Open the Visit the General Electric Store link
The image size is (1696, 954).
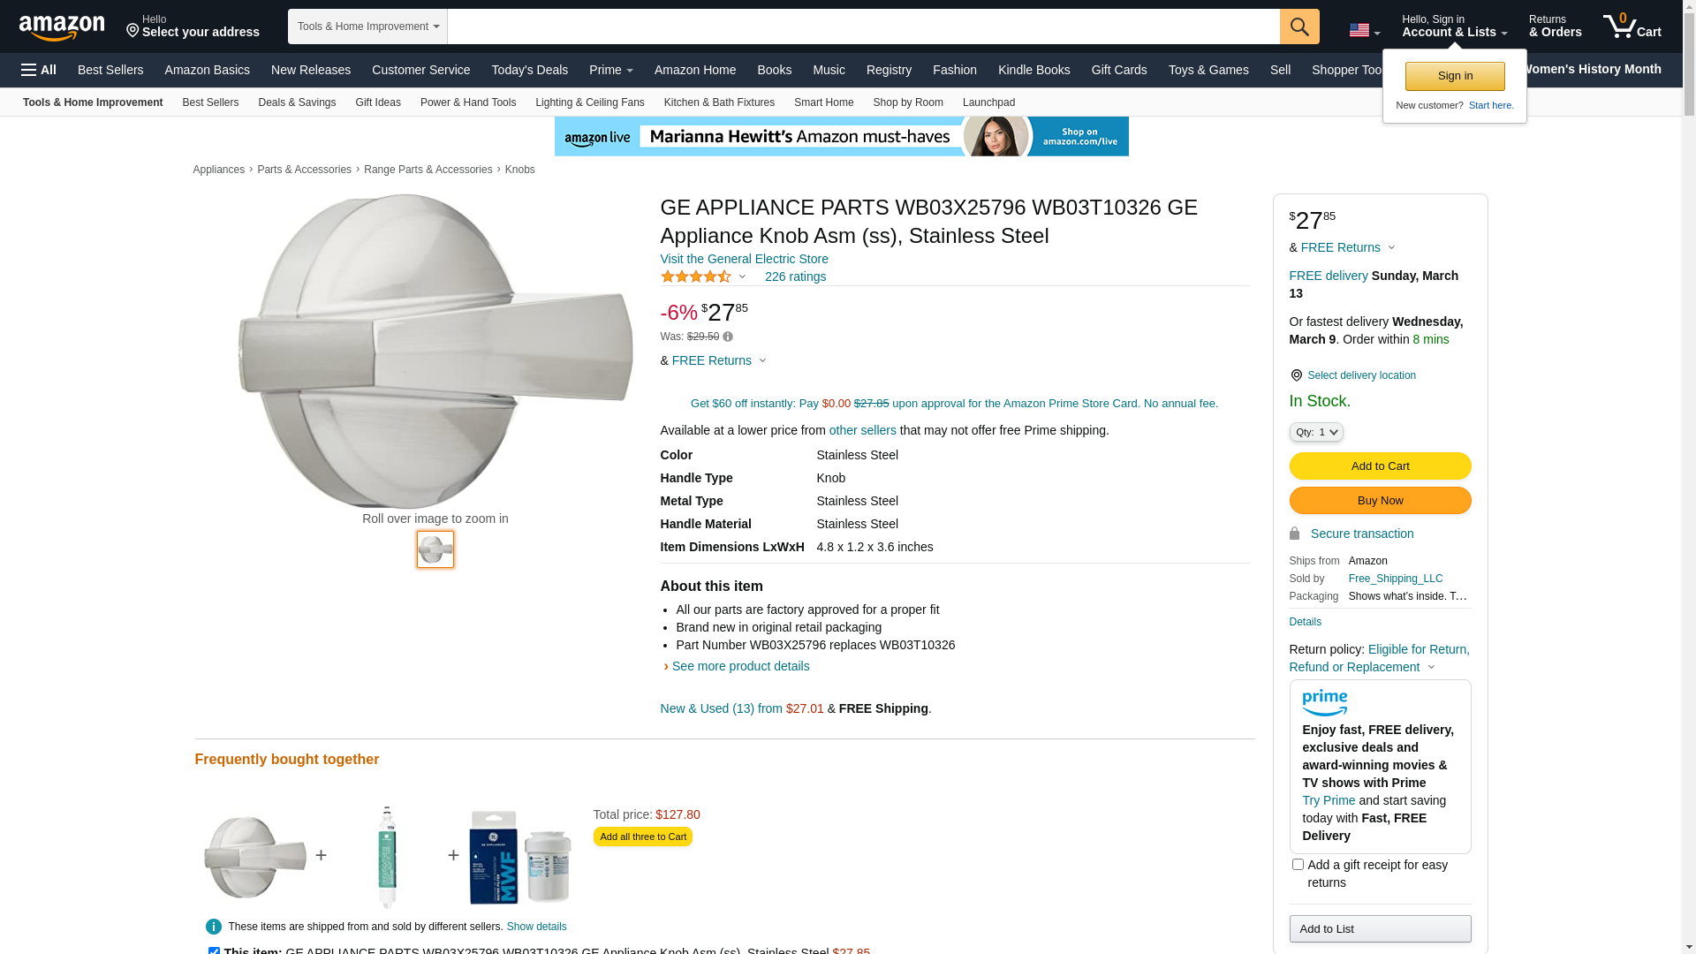744,259
